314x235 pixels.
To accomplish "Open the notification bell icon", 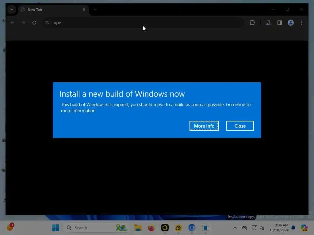I will [x=293, y=228].
